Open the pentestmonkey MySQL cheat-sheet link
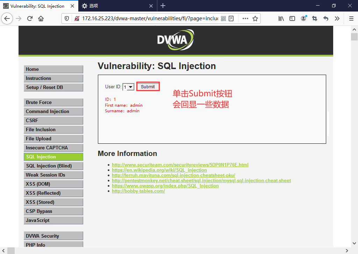Screen dimensions: 358x254 [201, 180]
